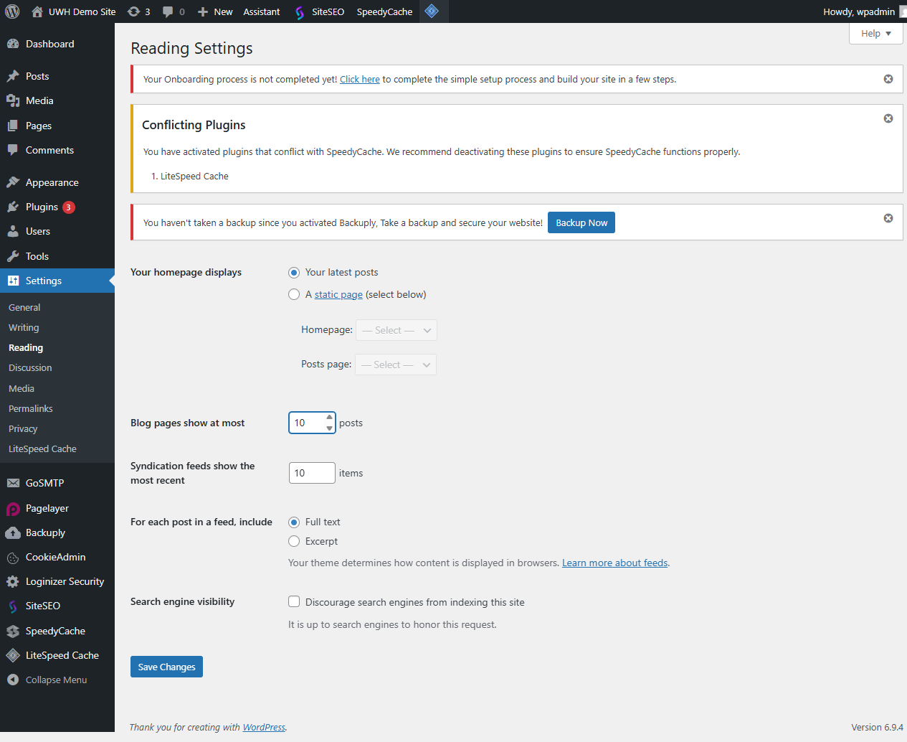Viewport: 907px width, 742px height.
Task: Click the SiteSEO icon in the admin bar
Action: click(x=300, y=12)
